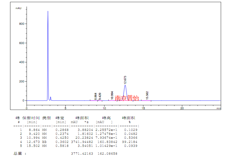Click the red 南京普怡 watermark text
The image size is (227, 158).
click(x=127, y=98)
